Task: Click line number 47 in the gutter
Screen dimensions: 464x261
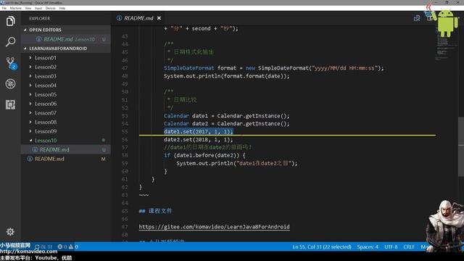Action: 125,68
